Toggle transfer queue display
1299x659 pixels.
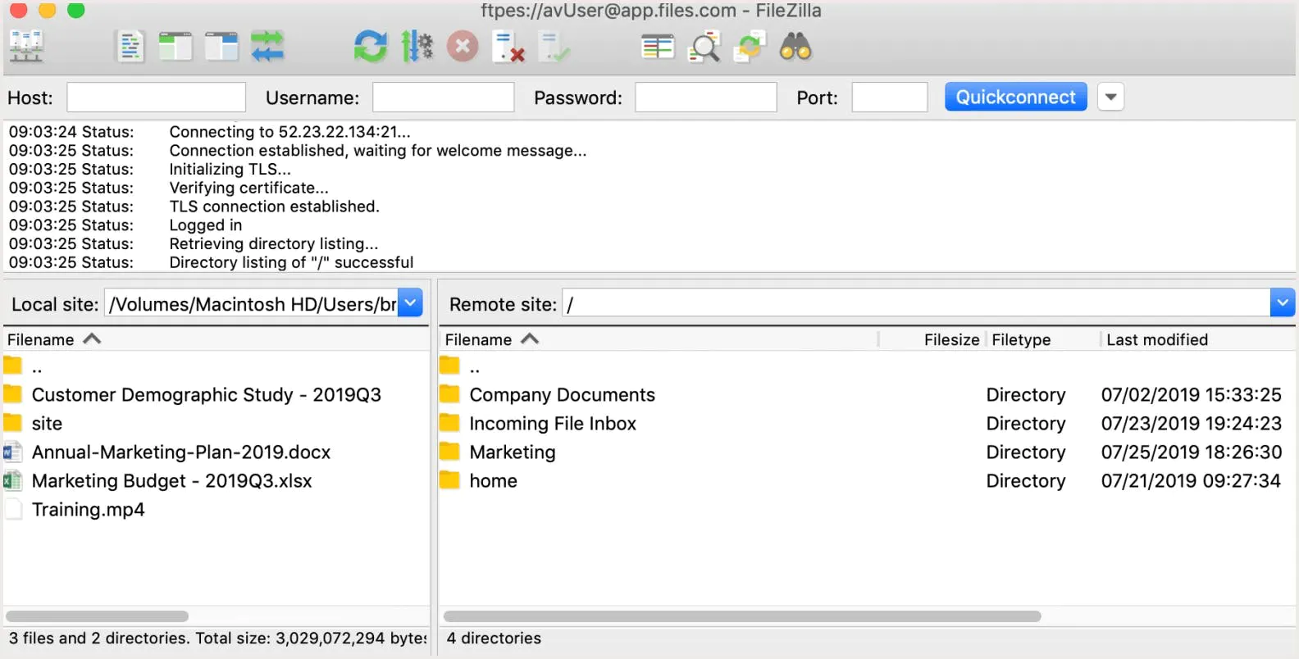267,47
